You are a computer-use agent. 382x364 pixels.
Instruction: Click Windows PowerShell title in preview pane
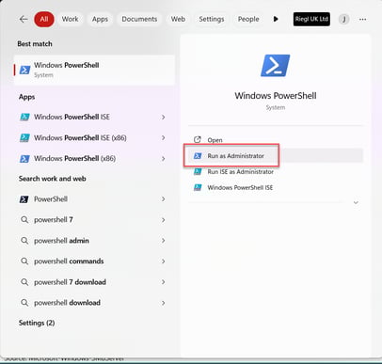point(276,96)
